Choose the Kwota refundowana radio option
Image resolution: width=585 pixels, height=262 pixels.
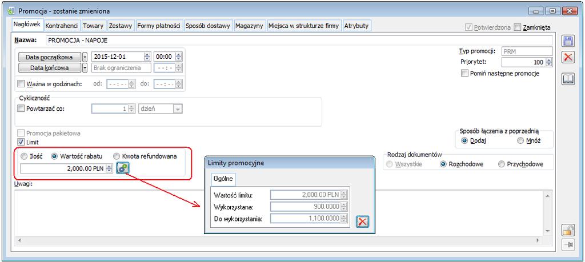click(x=117, y=156)
